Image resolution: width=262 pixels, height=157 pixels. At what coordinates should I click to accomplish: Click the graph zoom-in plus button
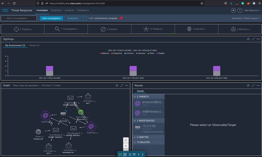(126, 146)
